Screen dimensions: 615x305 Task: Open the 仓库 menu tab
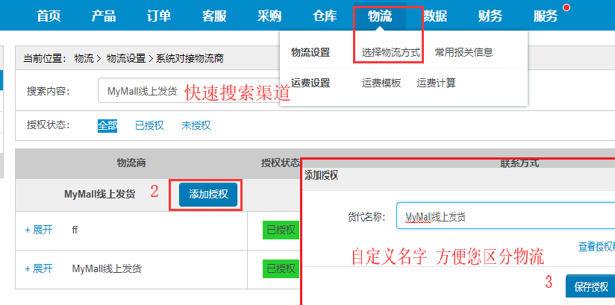(x=325, y=16)
